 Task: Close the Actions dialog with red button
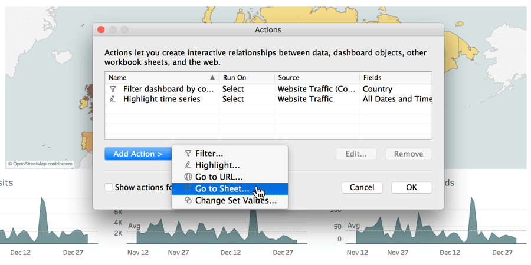point(101,30)
